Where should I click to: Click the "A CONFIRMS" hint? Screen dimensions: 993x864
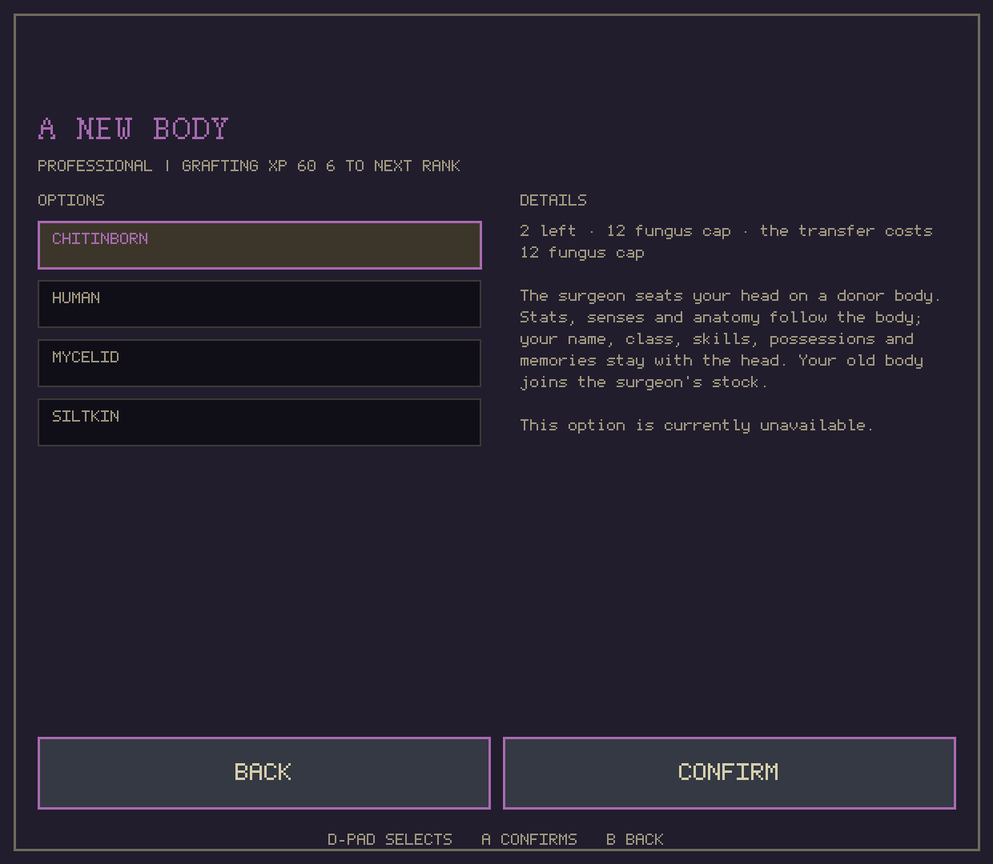click(529, 839)
